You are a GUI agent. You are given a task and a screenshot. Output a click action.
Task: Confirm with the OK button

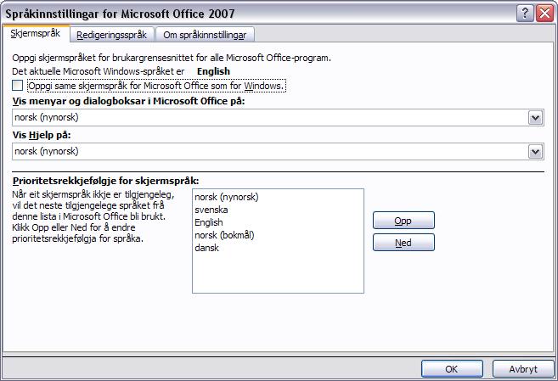(452, 369)
